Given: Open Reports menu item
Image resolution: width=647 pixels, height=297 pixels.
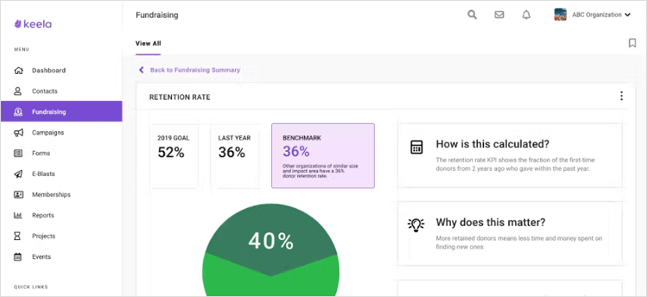Looking at the screenshot, I should [x=62, y=215].
